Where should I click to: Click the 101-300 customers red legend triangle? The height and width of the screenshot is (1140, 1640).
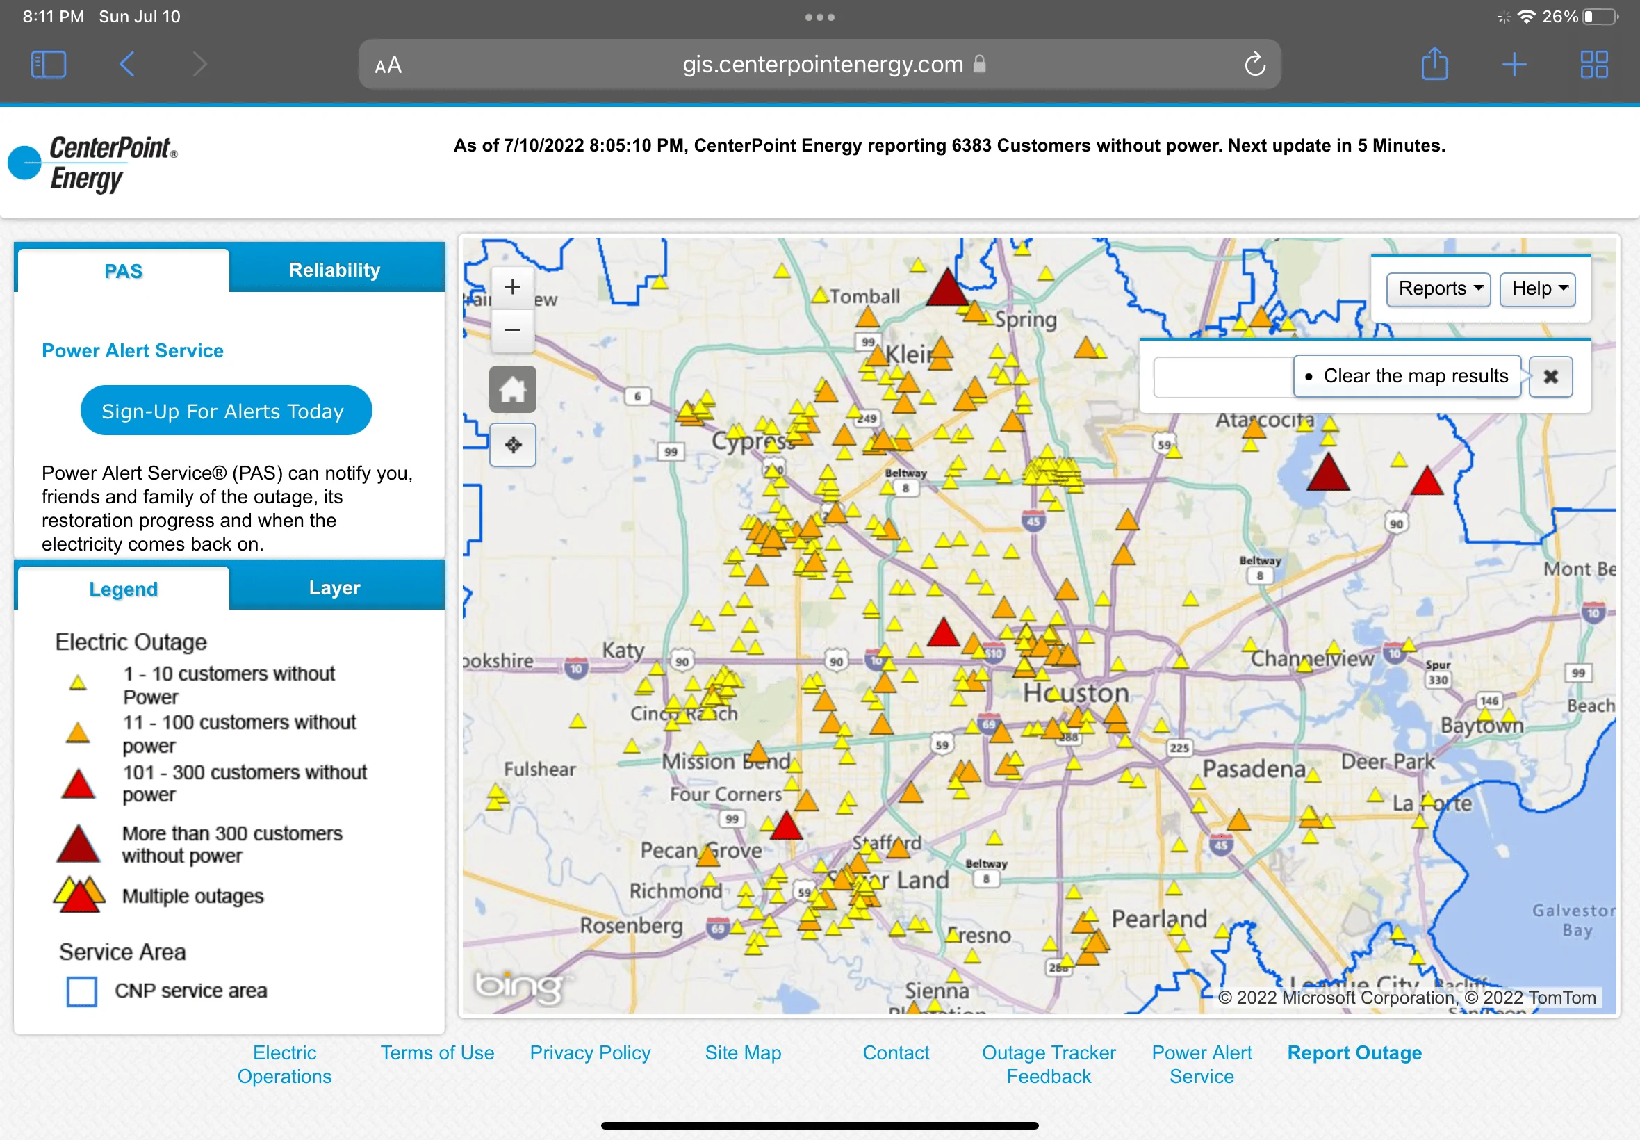(78, 783)
